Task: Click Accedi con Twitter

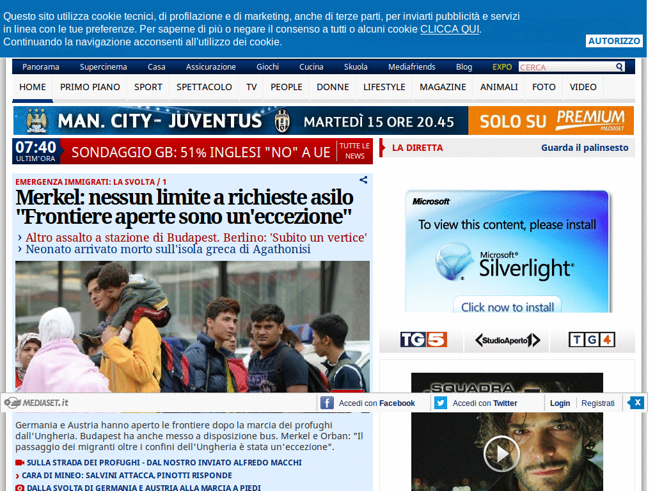Action: [485, 403]
